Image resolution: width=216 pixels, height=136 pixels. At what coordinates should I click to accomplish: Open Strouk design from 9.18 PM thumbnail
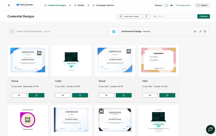pyautogui.click(x=115, y=60)
